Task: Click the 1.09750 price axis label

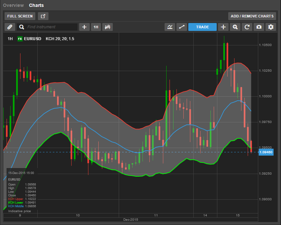Action: [x=265, y=122]
